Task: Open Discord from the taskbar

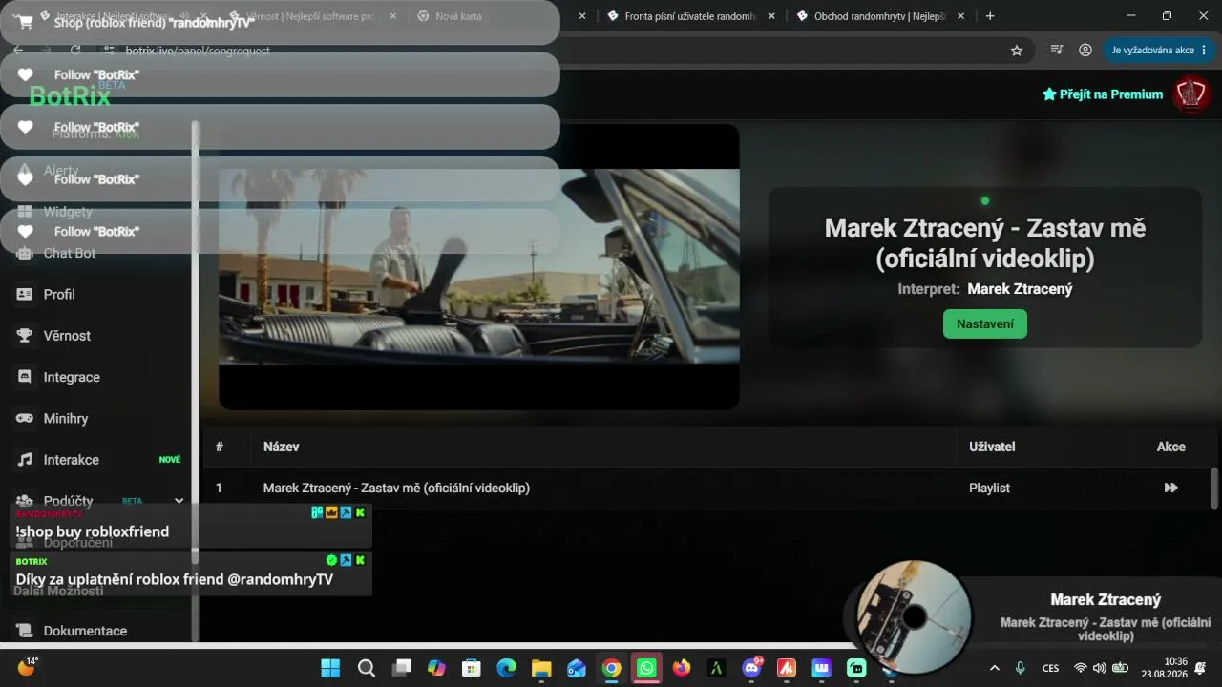Action: click(x=751, y=668)
